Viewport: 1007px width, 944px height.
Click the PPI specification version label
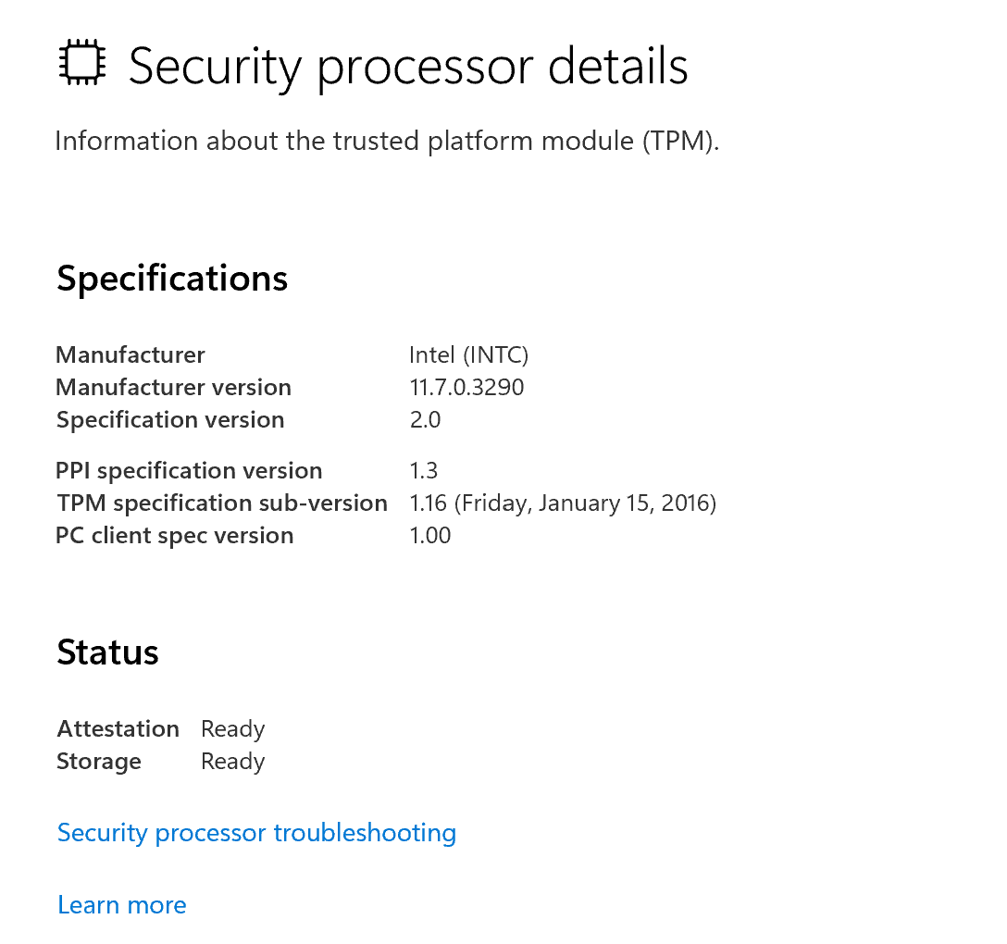pyautogui.click(x=189, y=471)
